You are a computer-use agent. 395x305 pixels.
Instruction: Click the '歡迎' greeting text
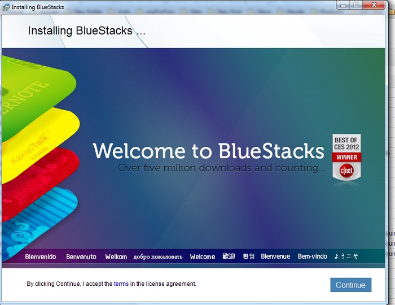229,256
